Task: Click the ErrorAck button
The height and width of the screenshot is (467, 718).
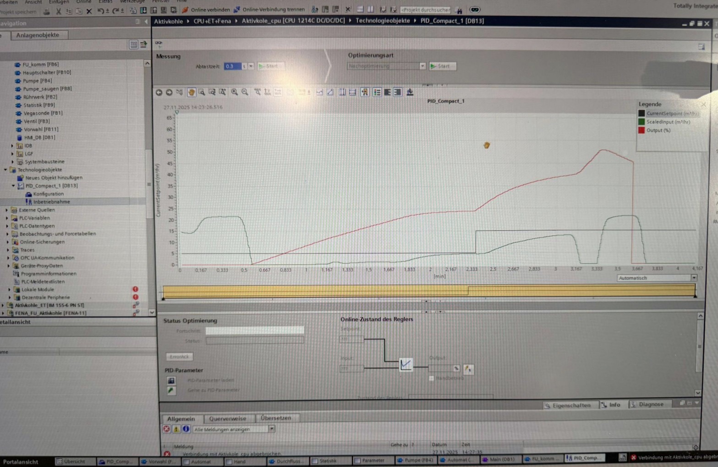Action: click(x=179, y=357)
